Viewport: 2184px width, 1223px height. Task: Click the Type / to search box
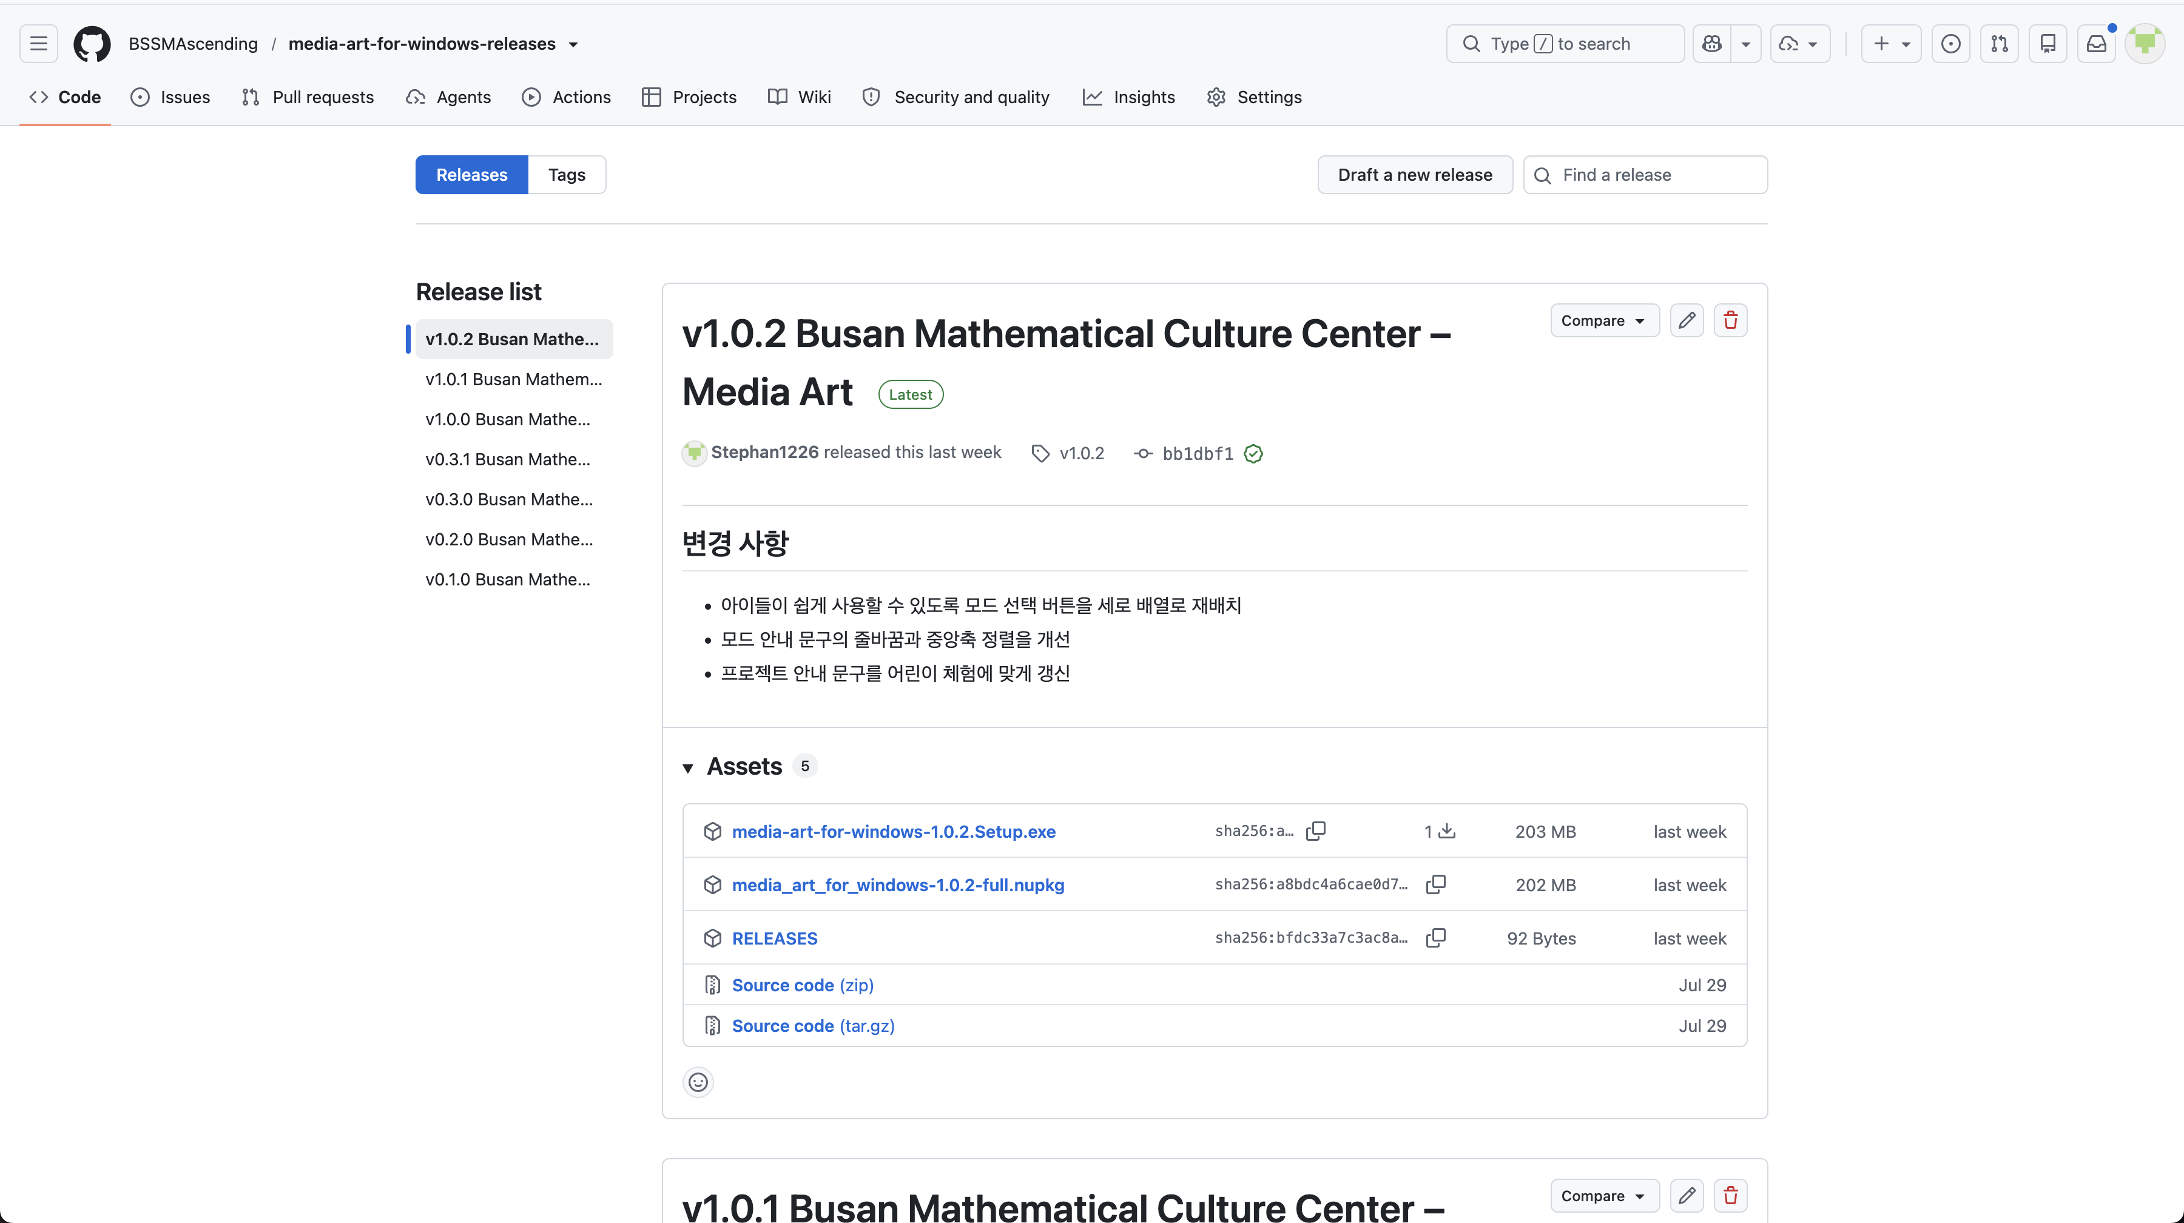(x=1565, y=43)
